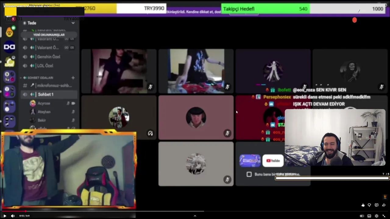Jump to YENİ OKUNMAMIŞLAR unread messages
This screenshot has width=390, height=219.
click(x=49, y=35)
